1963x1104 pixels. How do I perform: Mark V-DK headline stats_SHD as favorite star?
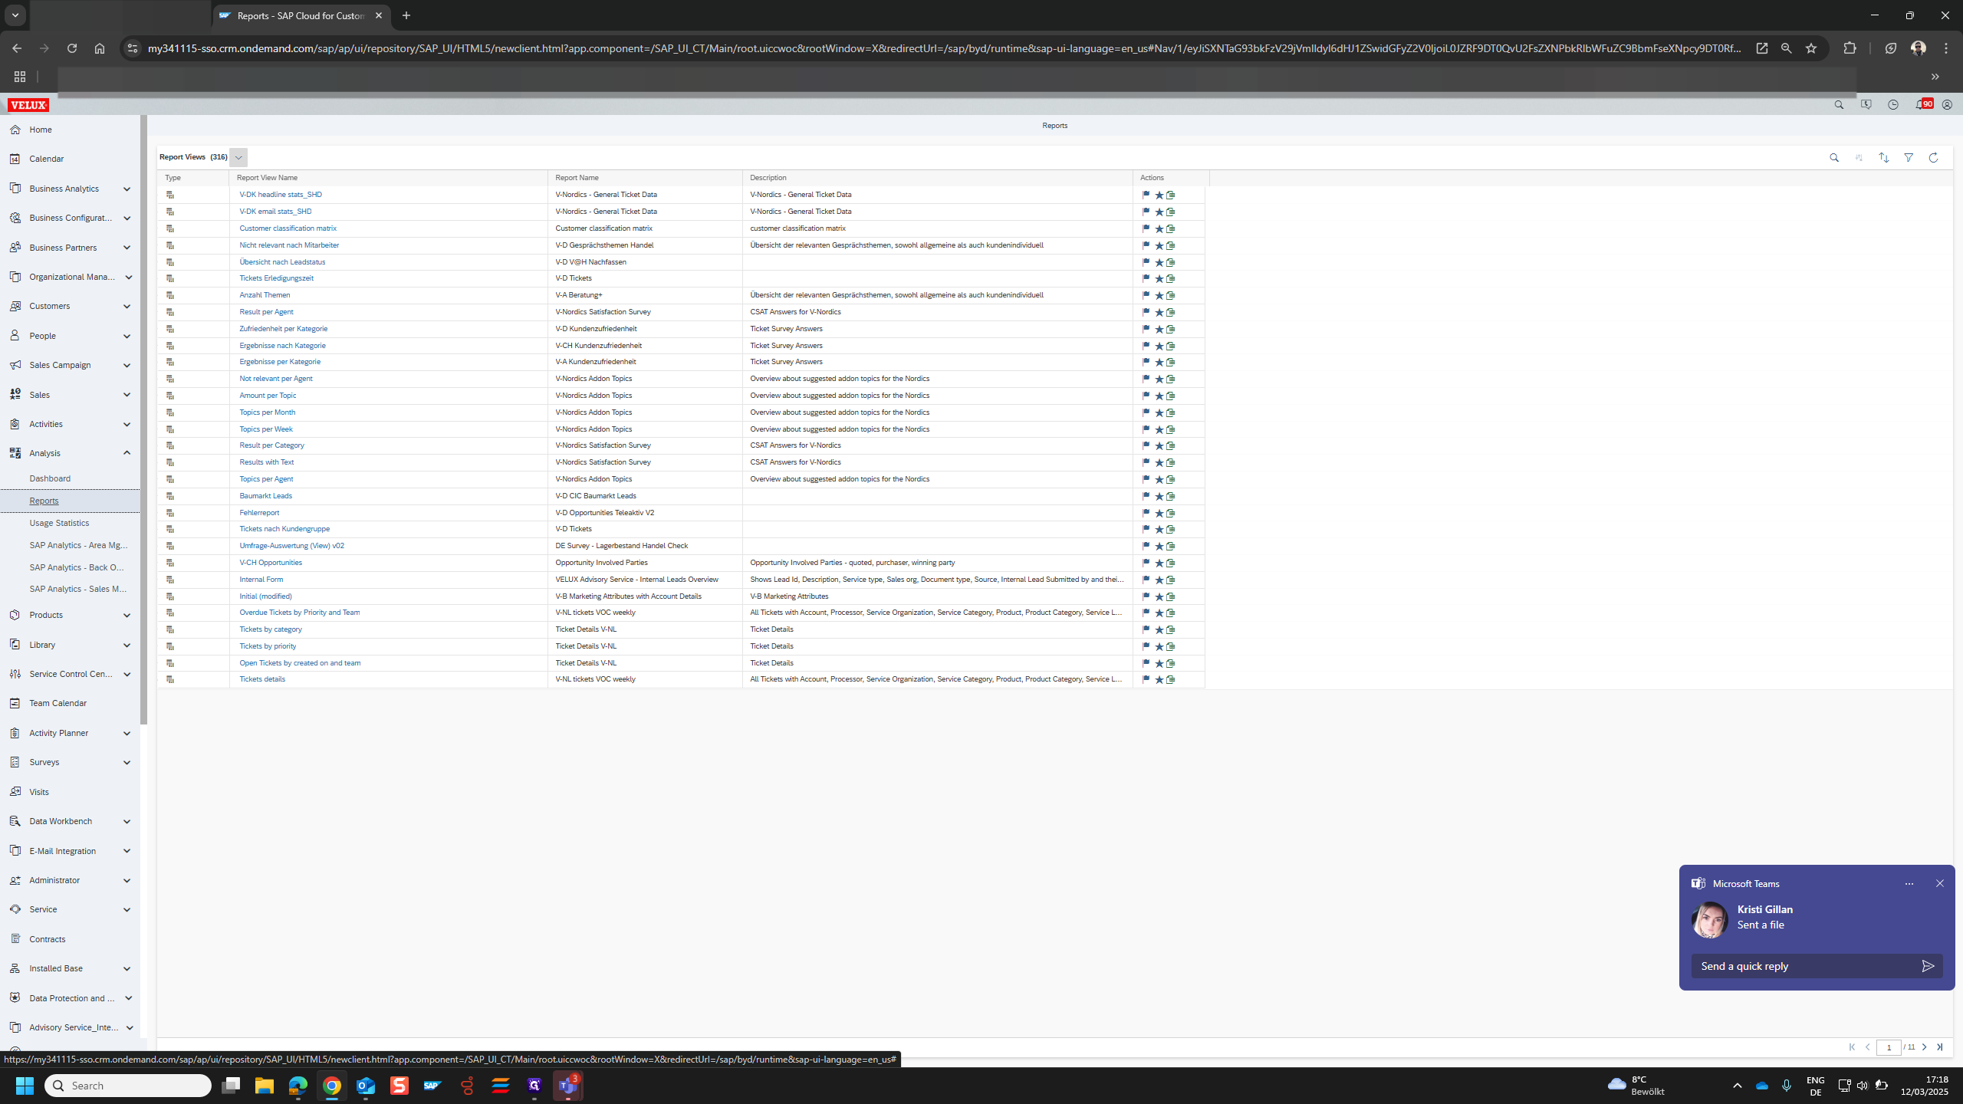pyautogui.click(x=1159, y=195)
